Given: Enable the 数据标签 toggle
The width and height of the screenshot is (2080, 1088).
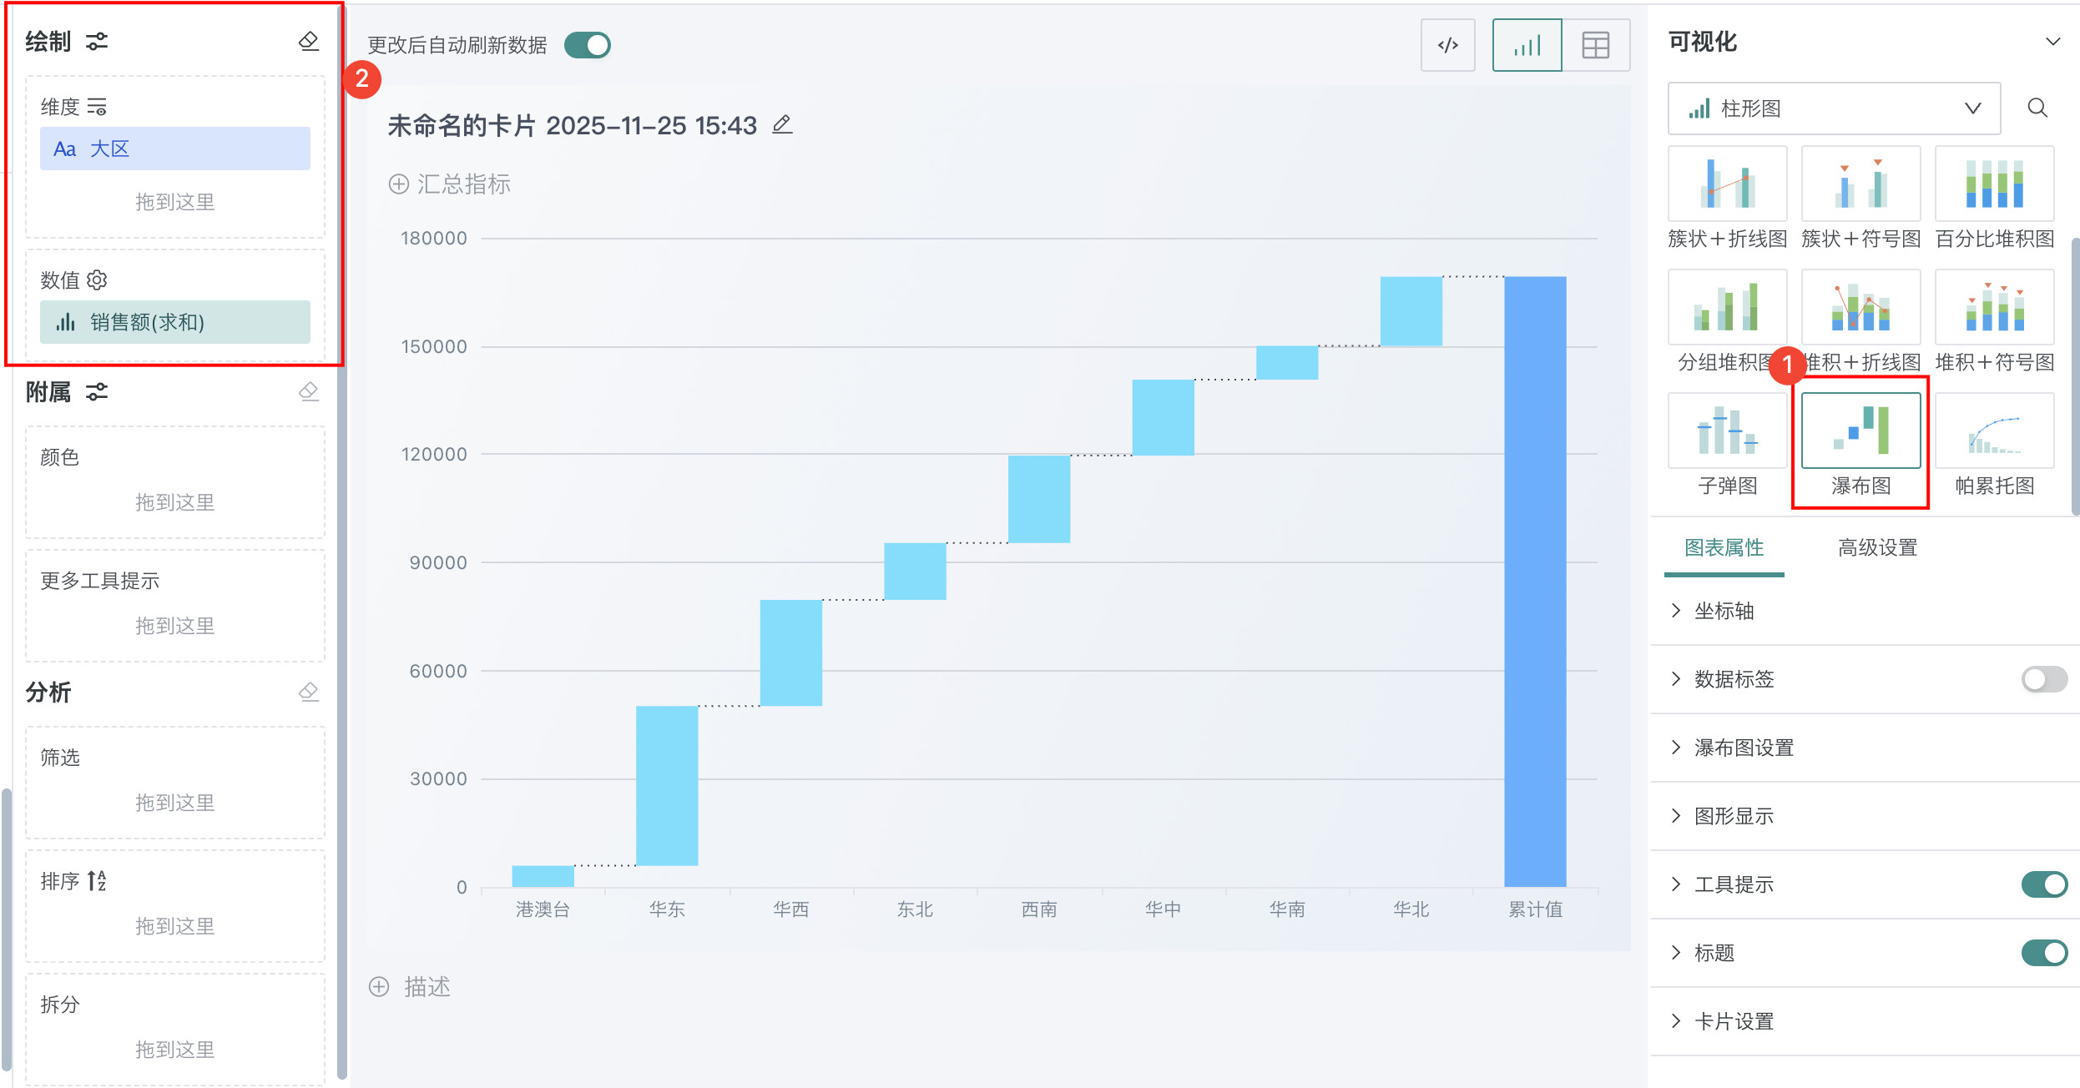Looking at the screenshot, I should click(2043, 679).
